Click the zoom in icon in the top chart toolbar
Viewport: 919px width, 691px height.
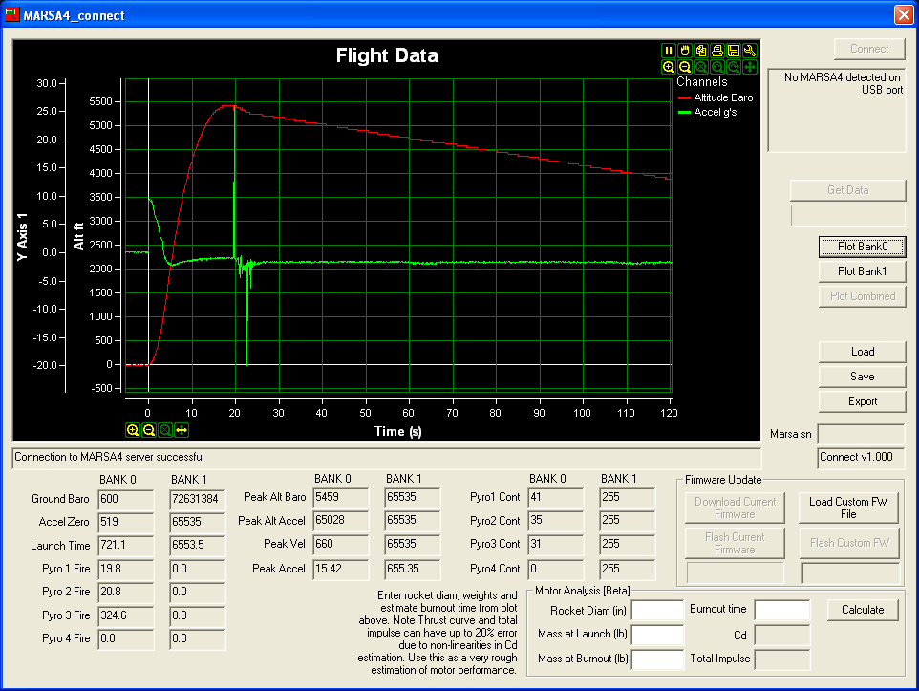[668, 67]
